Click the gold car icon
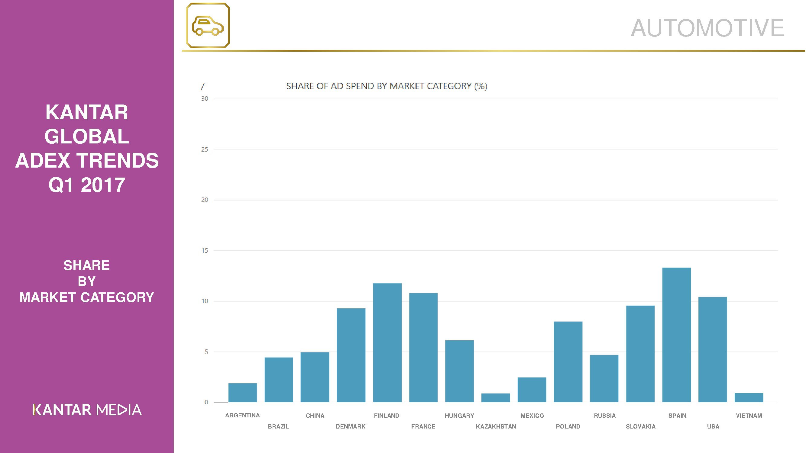This screenshot has height=453, width=806. pos(208,25)
